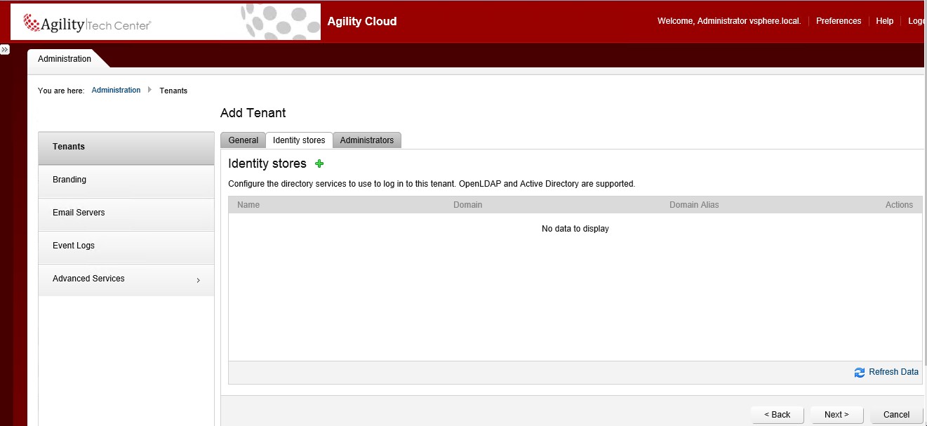Viewport: 927px width, 426px height.
Task: Select Tenants in the sidebar
Action: coord(69,147)
